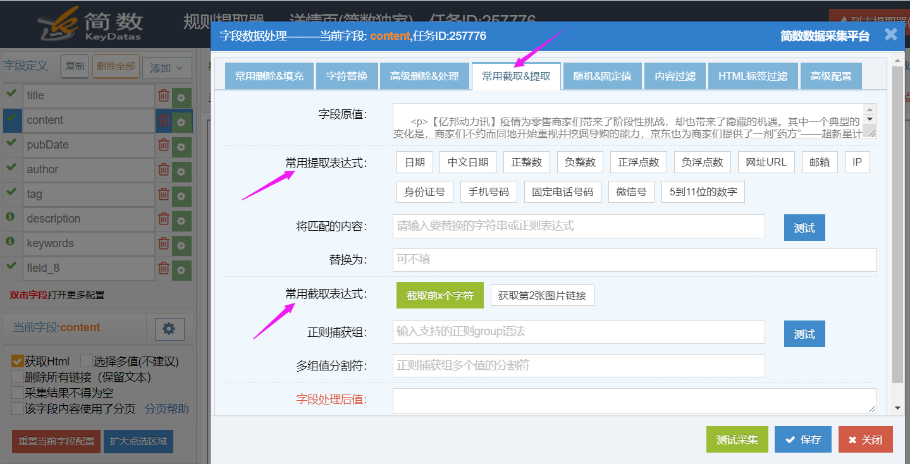Click the 手机号码 expression button
910x464 pixels.
[489, 192]
